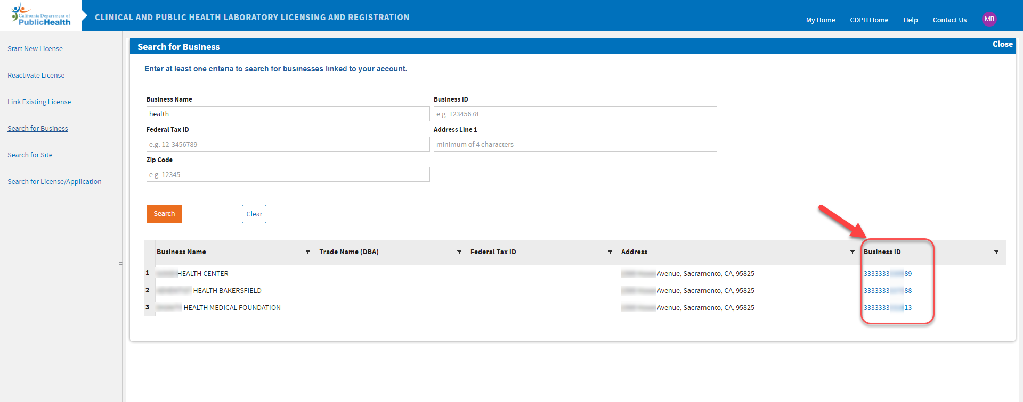This screenshot has width=1023, height=402.
Task: Open the CDPH Home link
Action: 869,20
